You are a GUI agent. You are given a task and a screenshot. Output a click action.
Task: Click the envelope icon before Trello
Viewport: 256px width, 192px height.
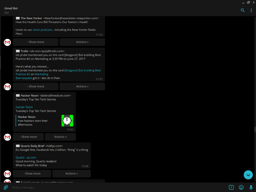click(x=18, y=51)
